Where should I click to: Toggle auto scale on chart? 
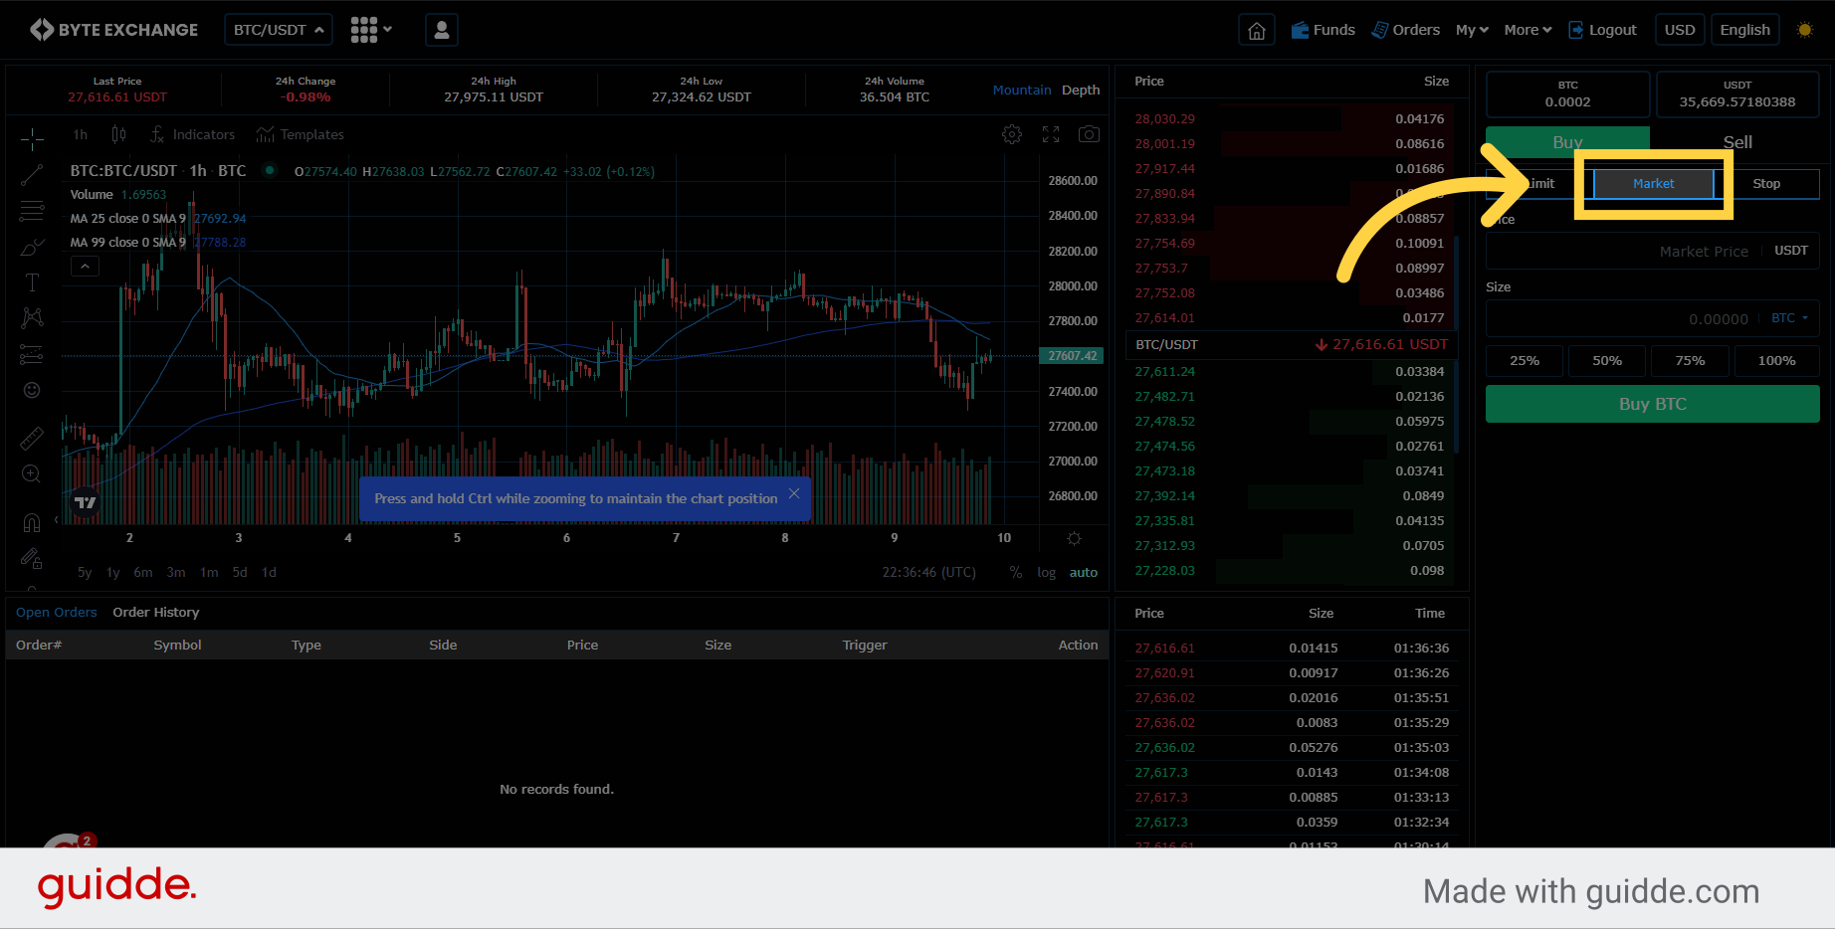pos(1084,572)
